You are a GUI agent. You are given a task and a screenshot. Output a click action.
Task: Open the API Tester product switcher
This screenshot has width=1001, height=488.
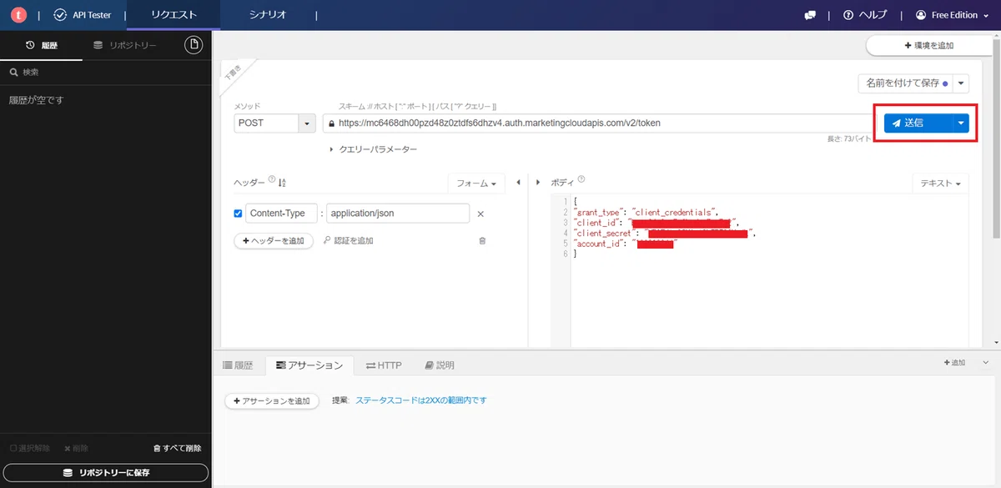(x=82, y=15)
